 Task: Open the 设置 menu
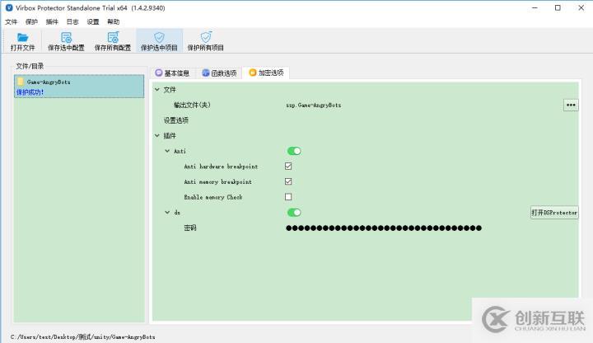(92, 21)
